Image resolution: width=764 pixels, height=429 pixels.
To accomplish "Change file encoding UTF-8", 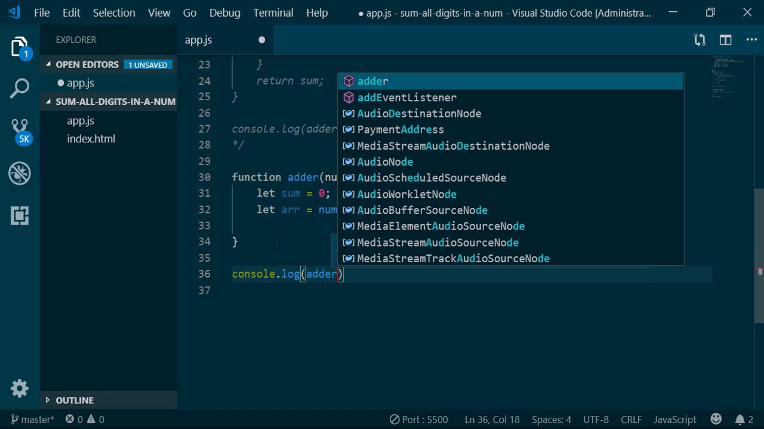I will pos(596,419).
